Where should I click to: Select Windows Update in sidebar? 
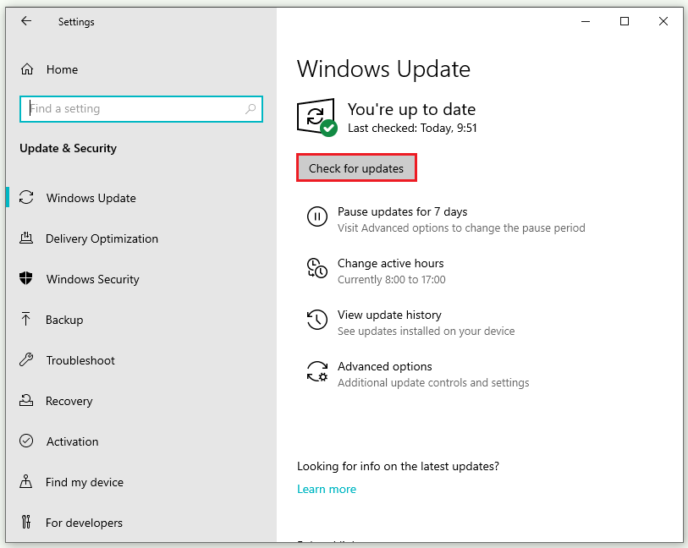point(91,198)
